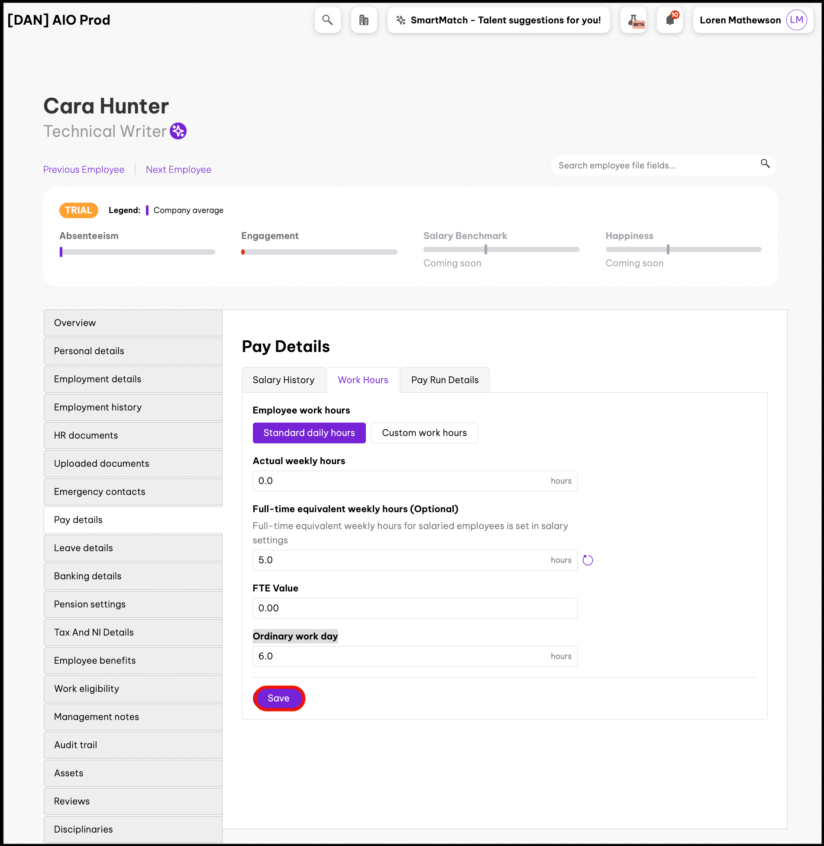Switch to Custom work hours

tap(424, 433)
